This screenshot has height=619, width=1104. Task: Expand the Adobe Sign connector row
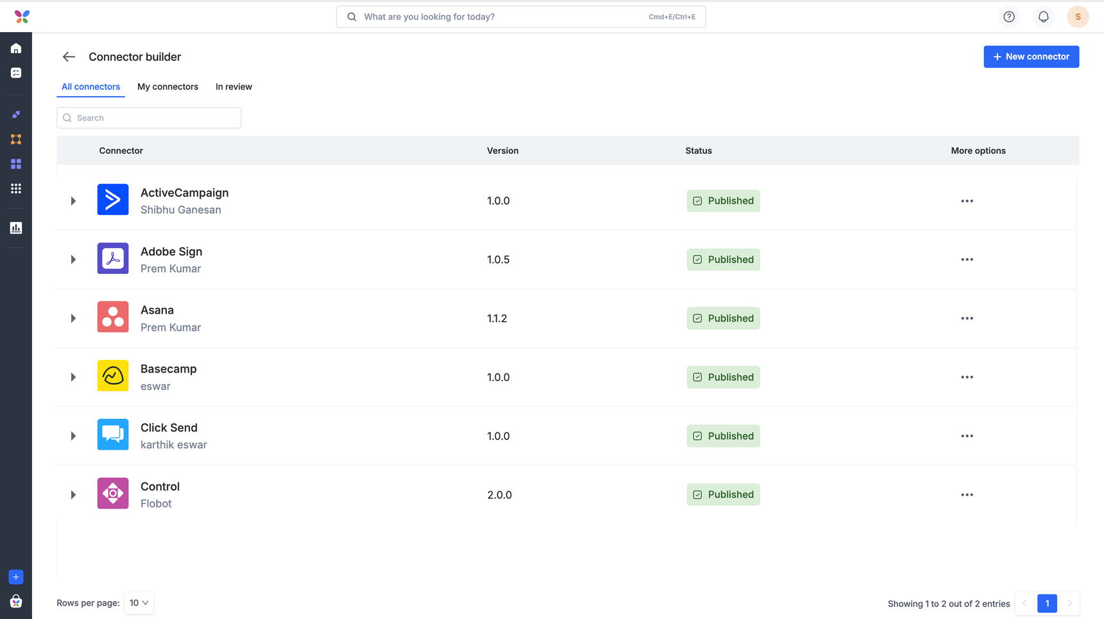click(73, 260)
